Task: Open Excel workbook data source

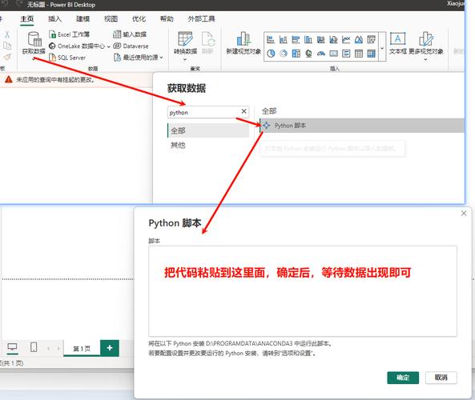Action: [69, 34]
